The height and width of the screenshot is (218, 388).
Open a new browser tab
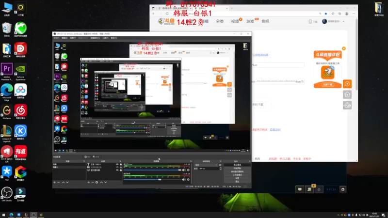[232, 8]
